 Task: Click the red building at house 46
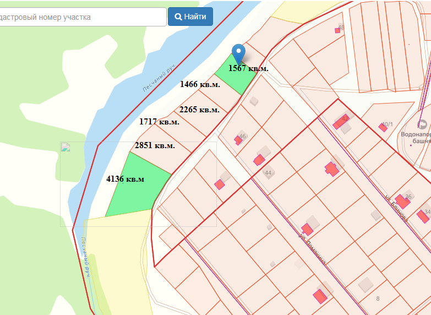click(x=238, y=140)
